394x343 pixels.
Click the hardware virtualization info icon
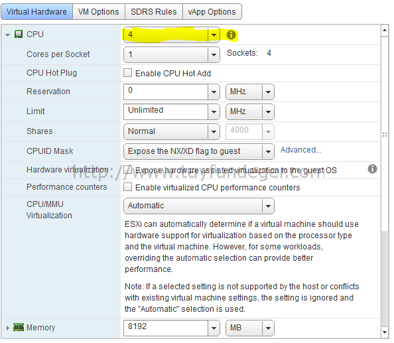click(372, 169)
